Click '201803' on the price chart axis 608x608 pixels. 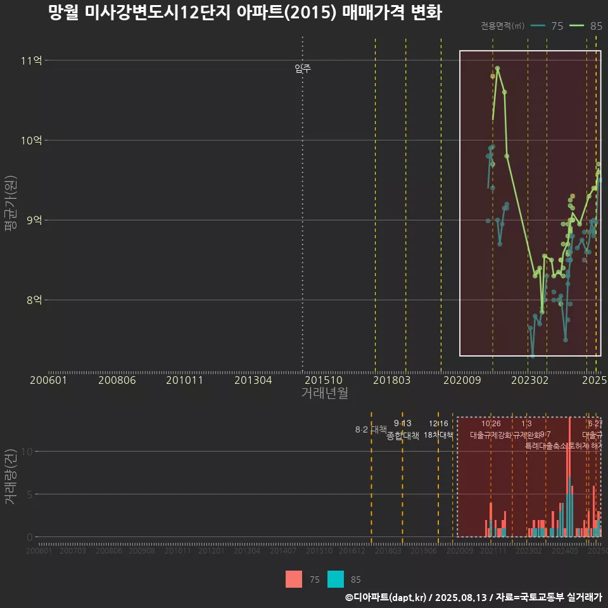(391, 380)
